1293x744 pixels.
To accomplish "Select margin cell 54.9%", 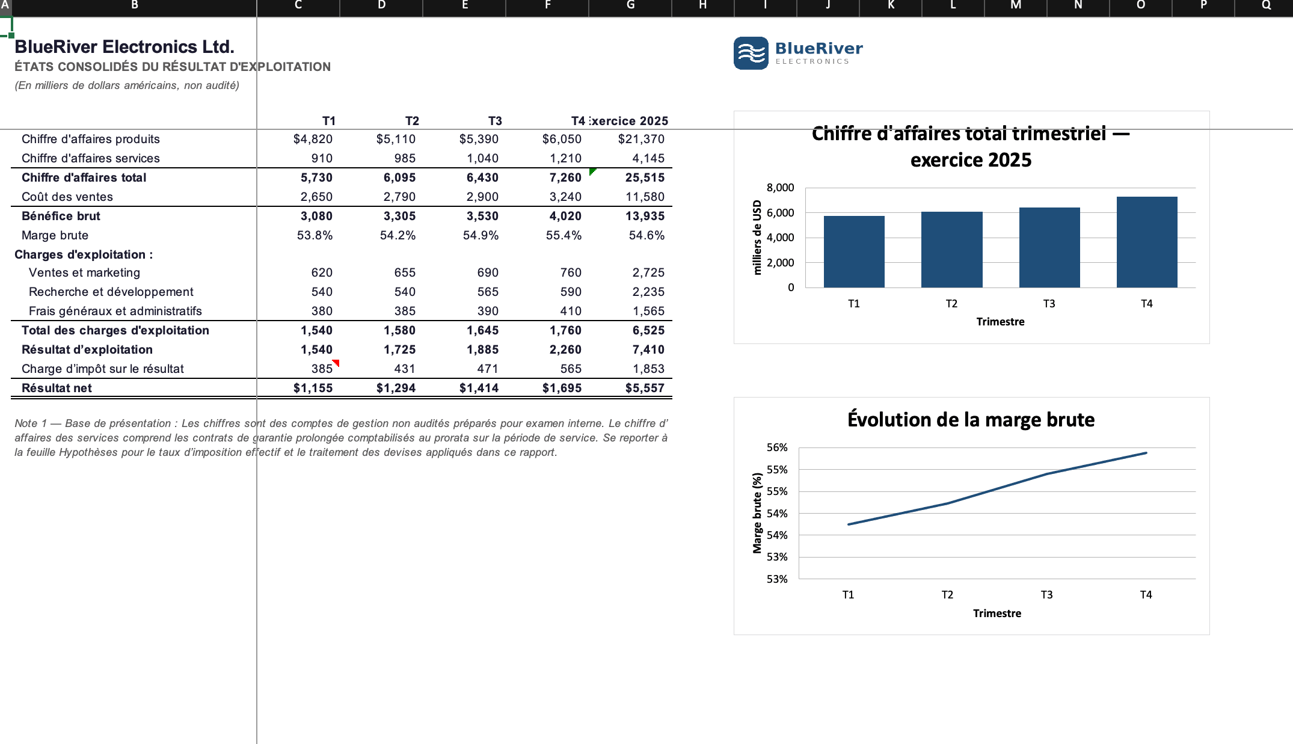I will coord(464,235).
